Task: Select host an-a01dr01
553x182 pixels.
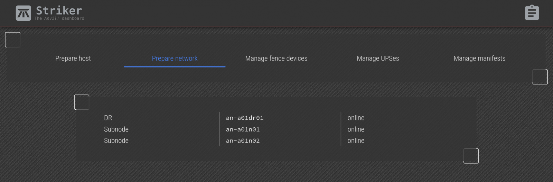Action: click(245, 118)
